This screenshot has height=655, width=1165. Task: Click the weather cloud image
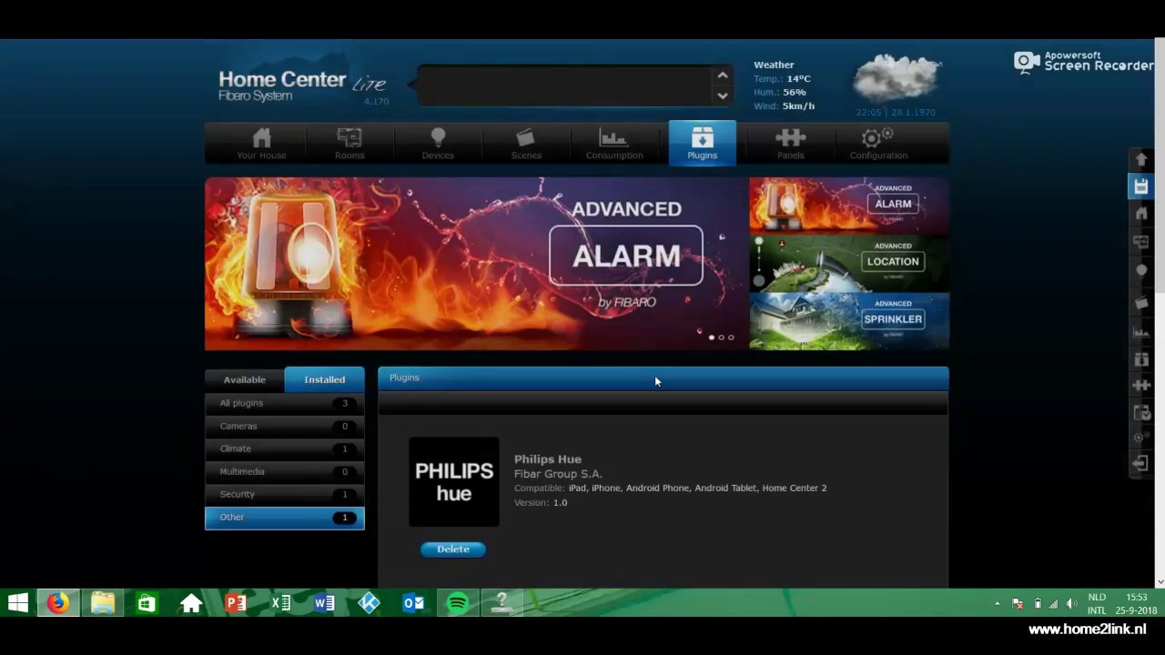click(896, 77)
